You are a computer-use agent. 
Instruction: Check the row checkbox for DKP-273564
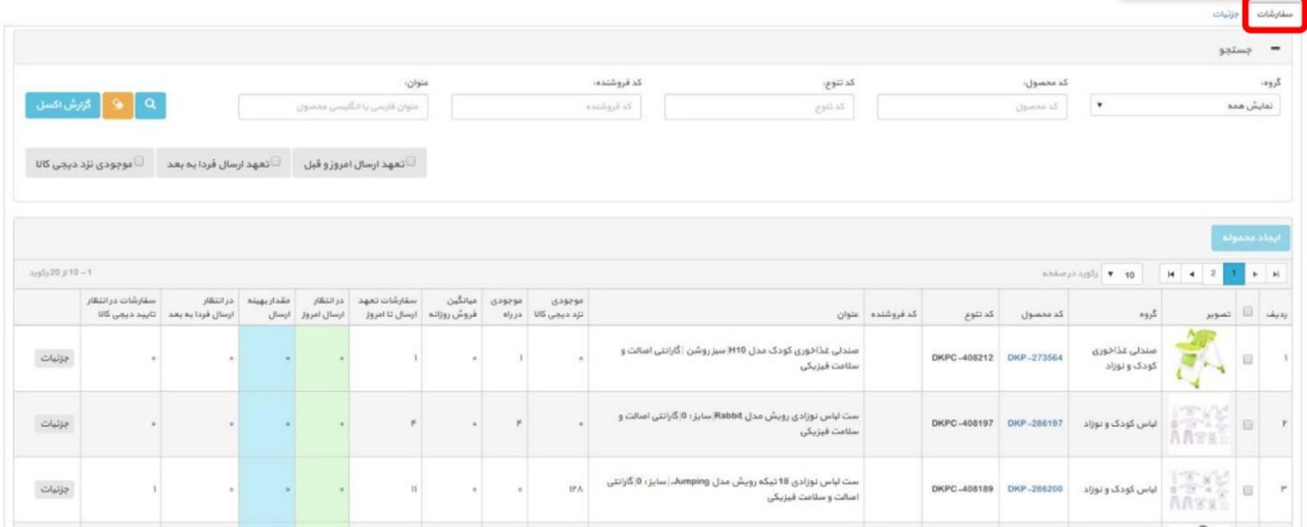point(1248,359)
